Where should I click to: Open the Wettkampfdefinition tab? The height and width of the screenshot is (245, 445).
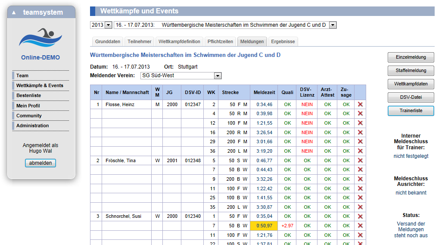(179, 41)
